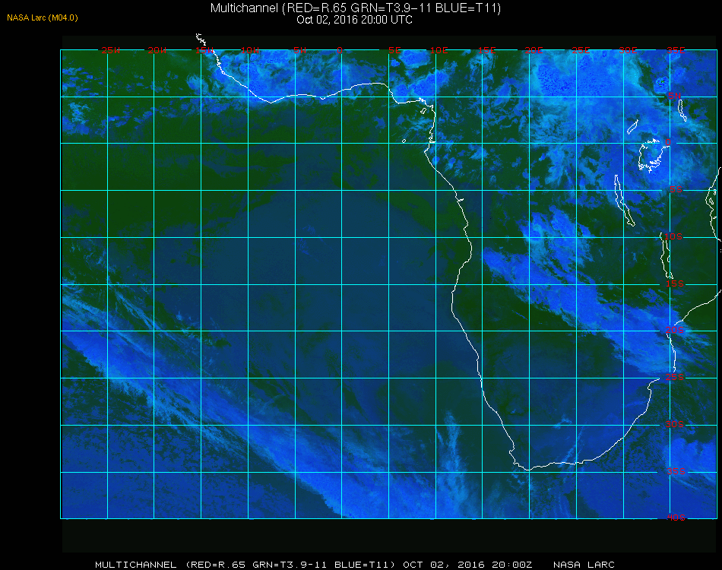
Task: Click the 30S latitude label
Action: (x=675, y=424)
